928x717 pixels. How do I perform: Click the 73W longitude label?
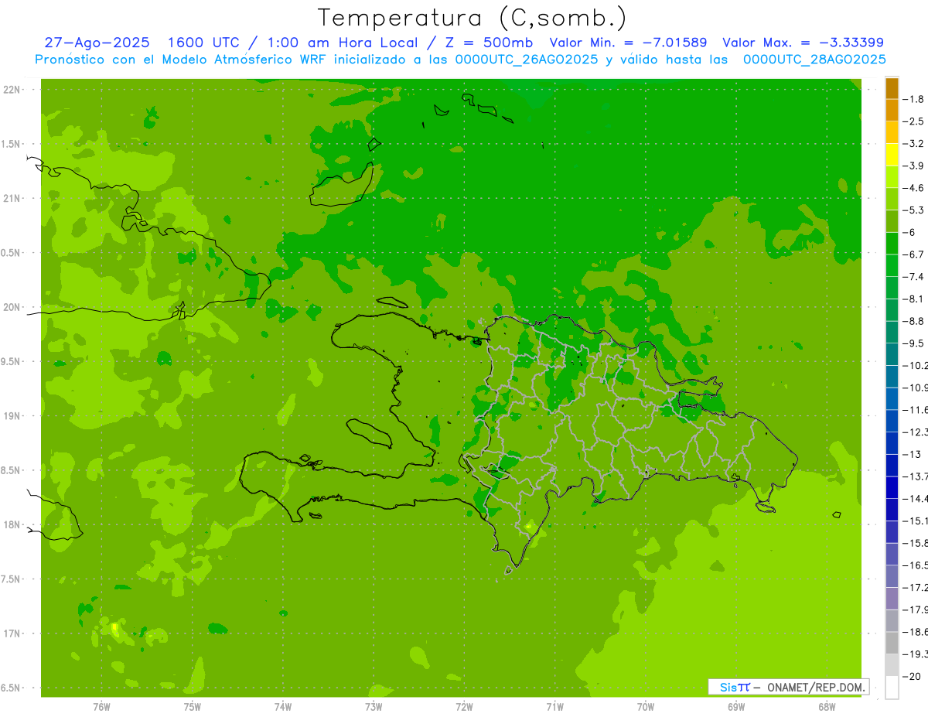[374, 707]
